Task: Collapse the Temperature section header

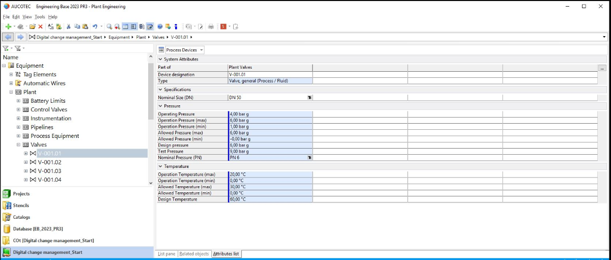Action: (x=160, y=166)
